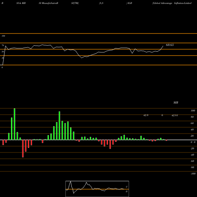Click the 'SI MunafaSutraR' header text
The height and width of the screenshot is (197, 197).
pos(48,3)
